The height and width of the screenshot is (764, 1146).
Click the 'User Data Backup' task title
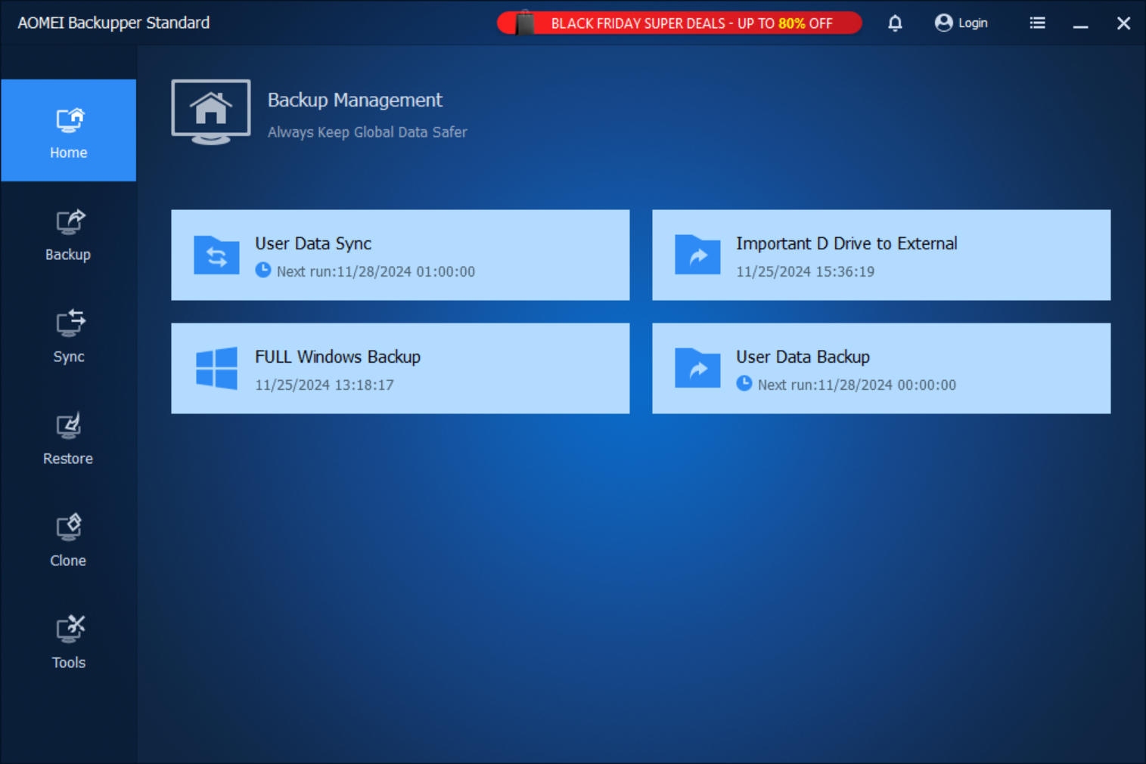pos(803,357)
